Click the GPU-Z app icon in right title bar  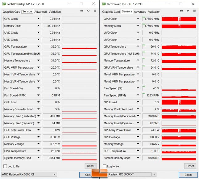pos(104,4)
